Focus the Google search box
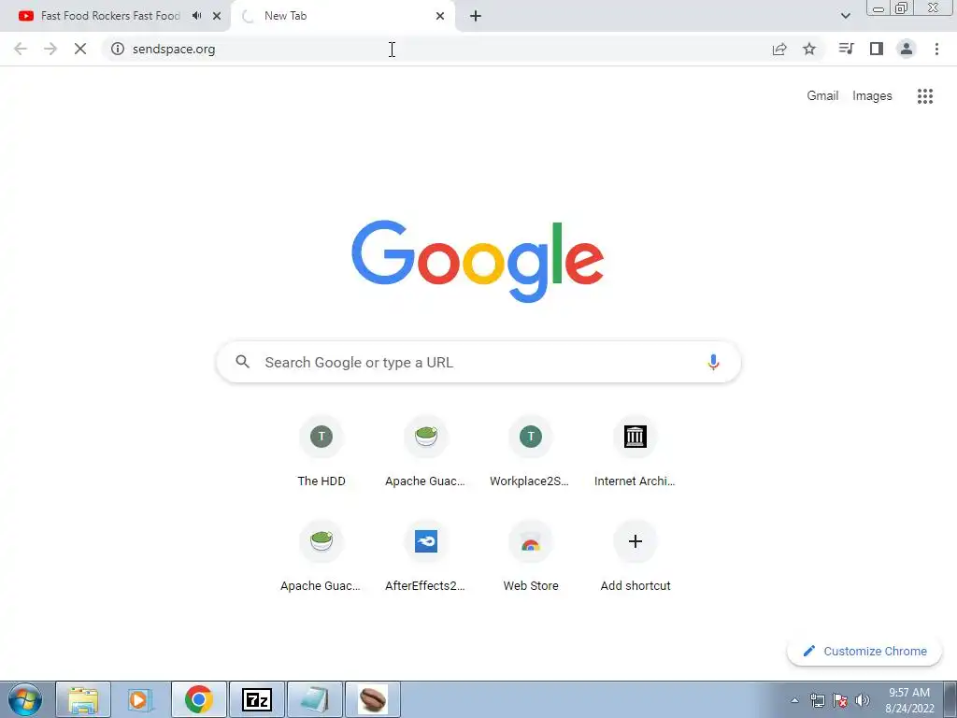Image resolution: width=957 pixels, height=718 pixels. pos(478,362)
